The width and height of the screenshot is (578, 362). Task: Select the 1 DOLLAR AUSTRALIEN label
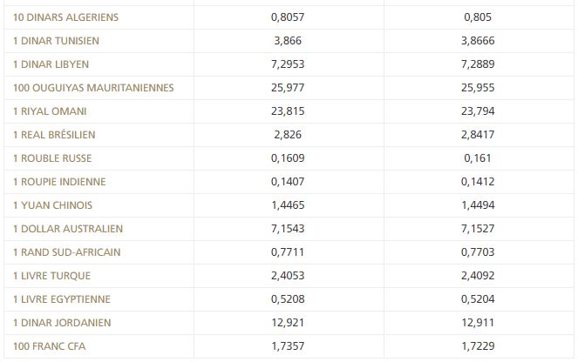pyautogui.click(x=69, y=229)
